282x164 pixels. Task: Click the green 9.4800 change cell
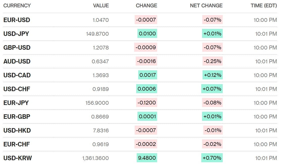pos(147,158)
